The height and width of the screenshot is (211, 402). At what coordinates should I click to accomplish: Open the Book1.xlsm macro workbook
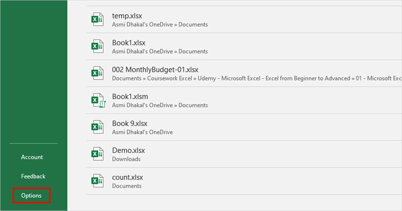(x=129, y=96)
